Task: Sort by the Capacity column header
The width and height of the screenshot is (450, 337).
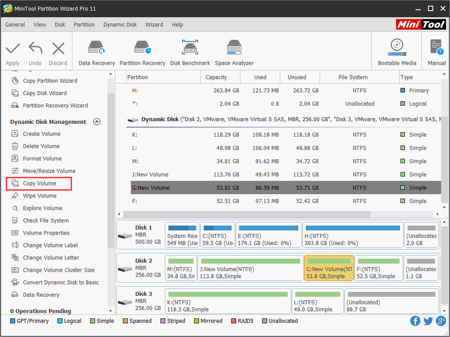Action: tap(220, 77)
